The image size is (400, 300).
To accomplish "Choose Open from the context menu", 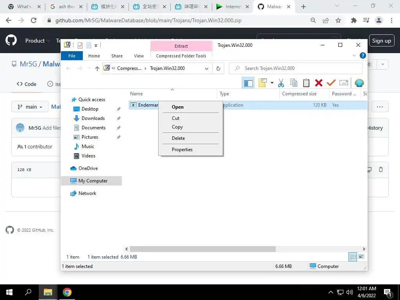I will coord(191,107).
